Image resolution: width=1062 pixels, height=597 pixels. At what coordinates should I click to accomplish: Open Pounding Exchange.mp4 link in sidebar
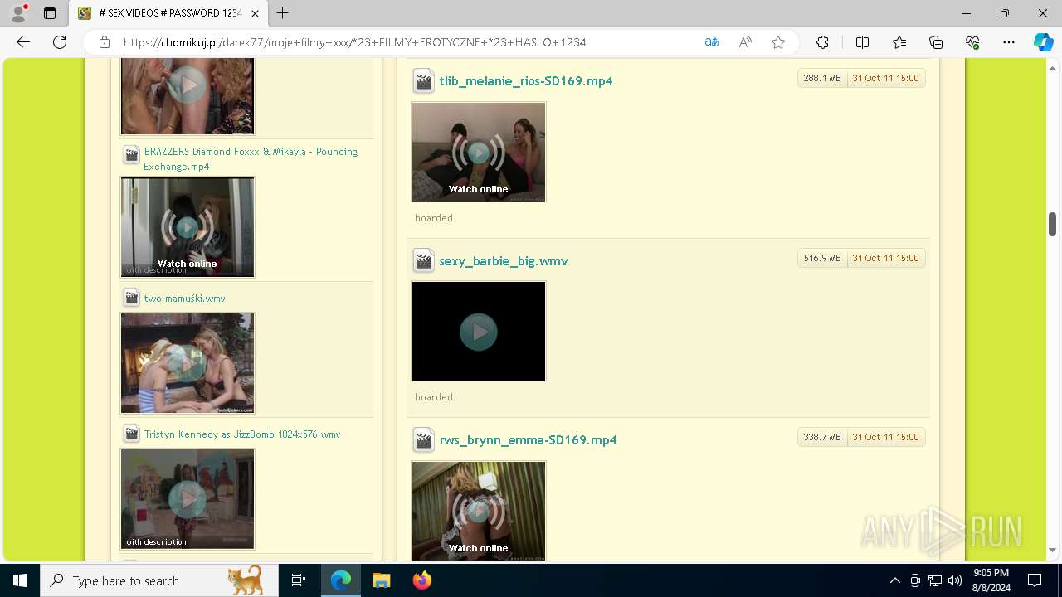click(251, 159)
